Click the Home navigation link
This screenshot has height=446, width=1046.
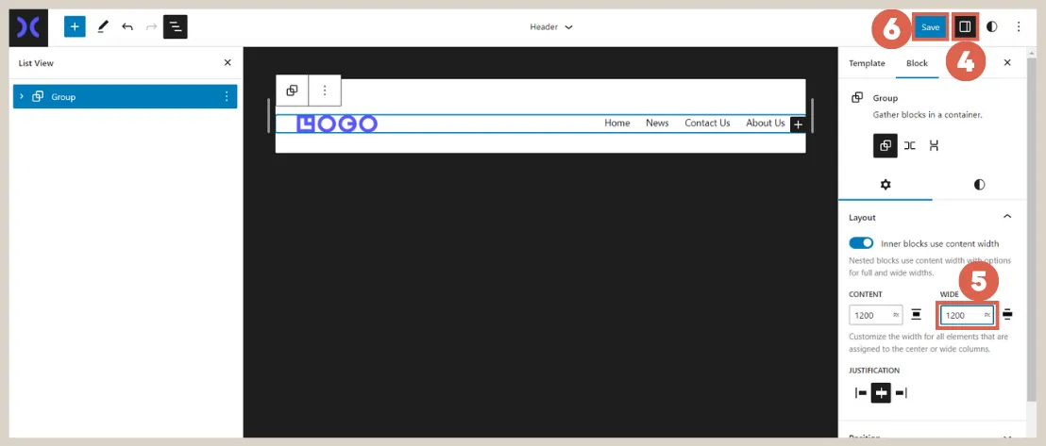(x=617, y=123)
